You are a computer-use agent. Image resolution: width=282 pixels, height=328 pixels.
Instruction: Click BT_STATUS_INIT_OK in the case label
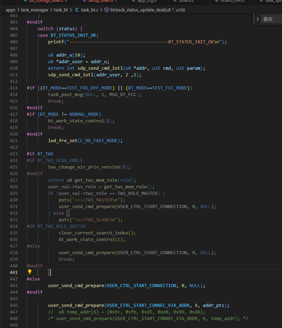click(74, 35)
